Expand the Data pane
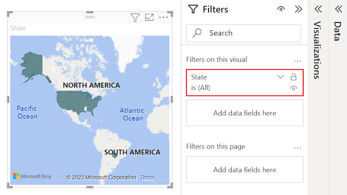This screenshot has height=195, width=347. point(338,9)
